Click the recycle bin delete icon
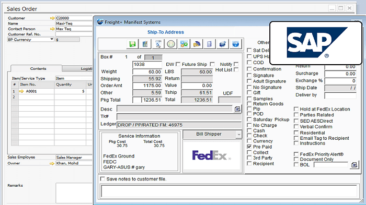The width and height of the screenshot is (366, 205). [x=158, y=44]
